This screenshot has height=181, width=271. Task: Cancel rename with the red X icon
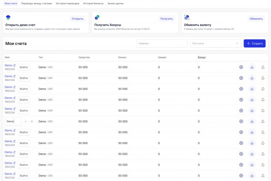click(32, 121)
